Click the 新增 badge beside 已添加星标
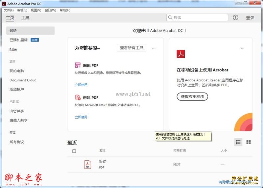The height and width of the screenshot is (188, 263). (x=35, y=40)
